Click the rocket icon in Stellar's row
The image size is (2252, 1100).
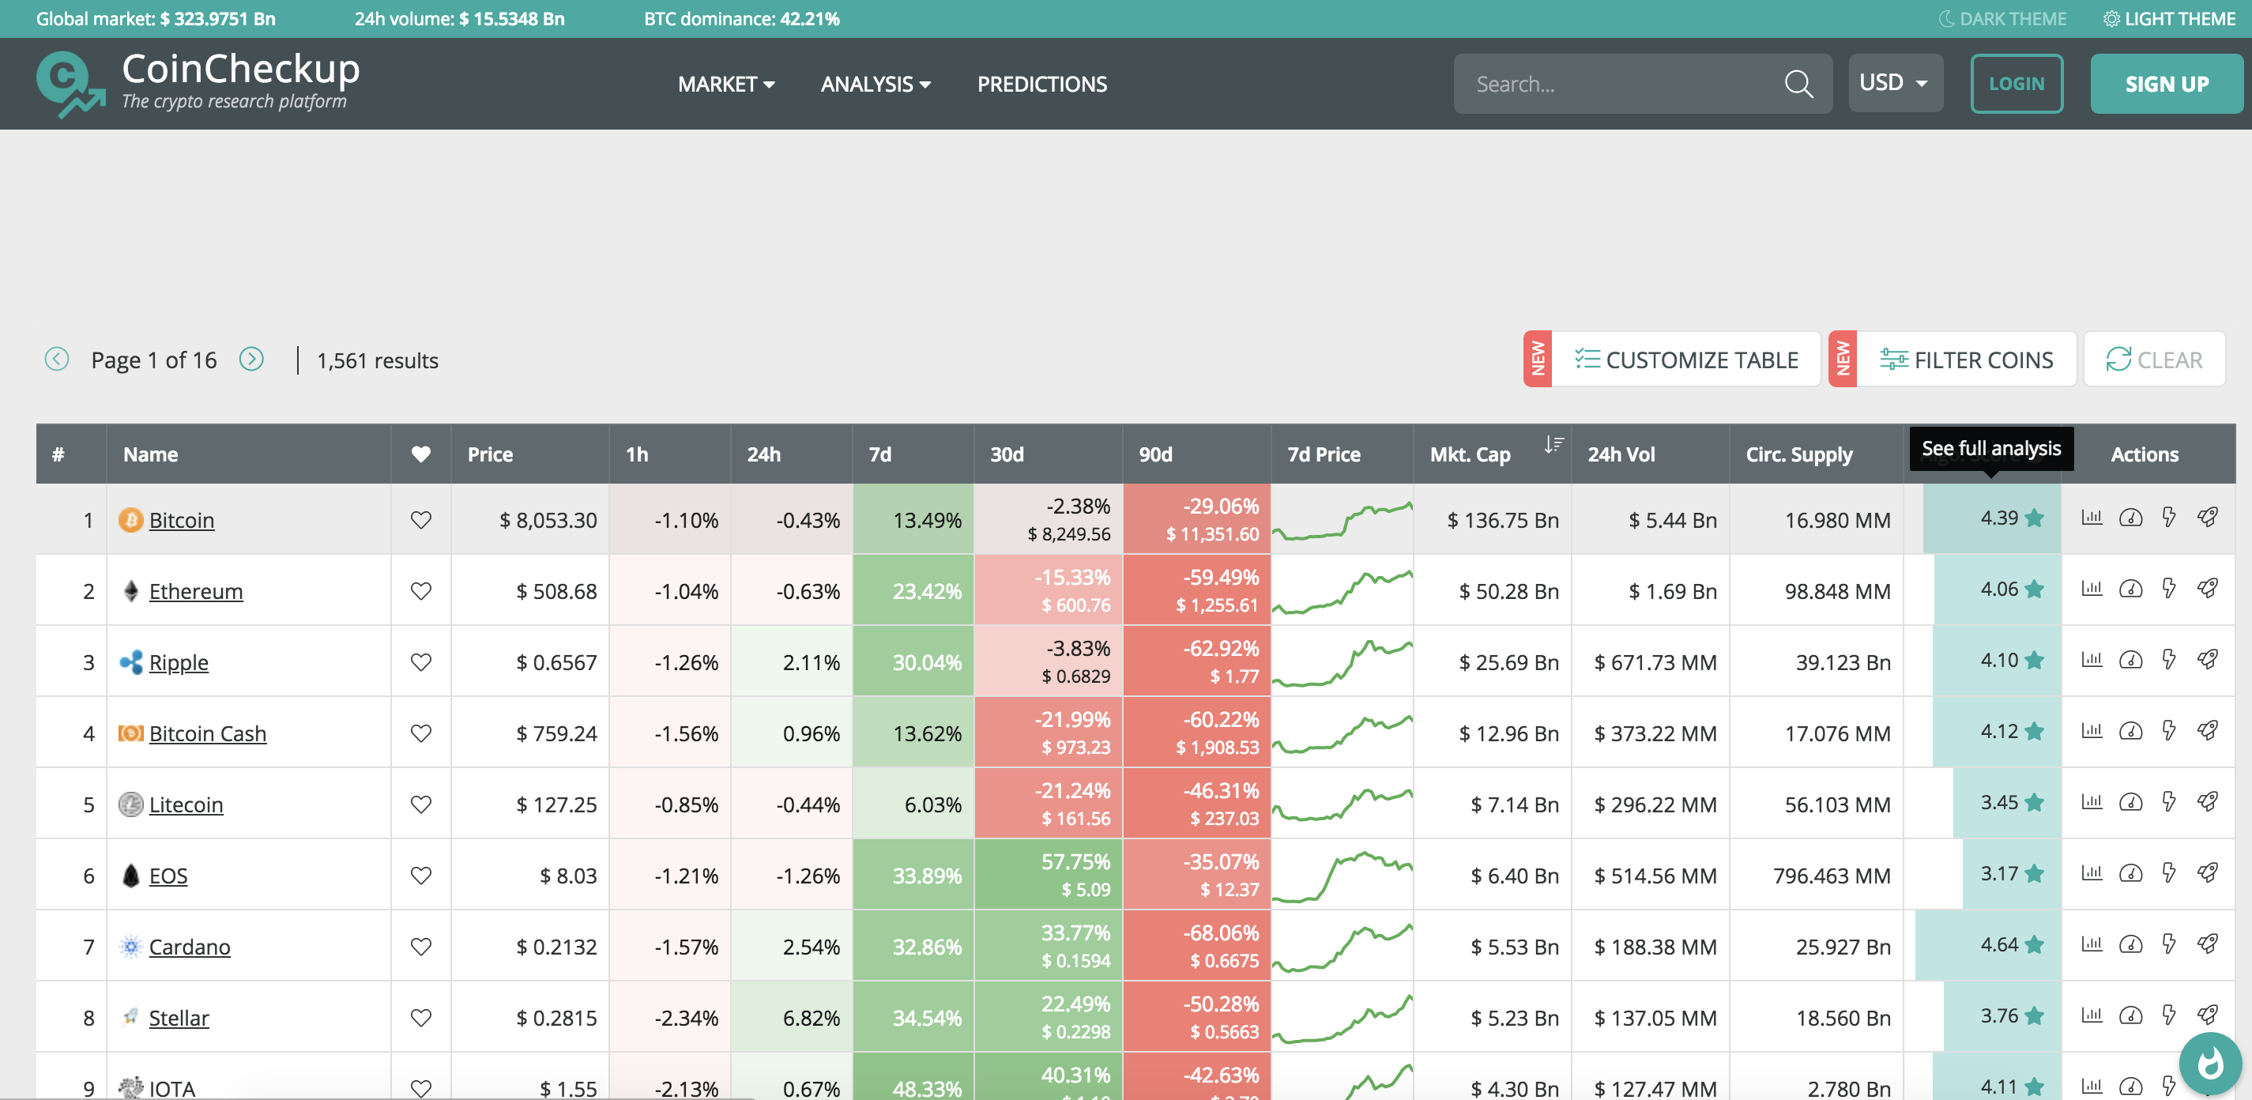click(x=2209, y=1016)
